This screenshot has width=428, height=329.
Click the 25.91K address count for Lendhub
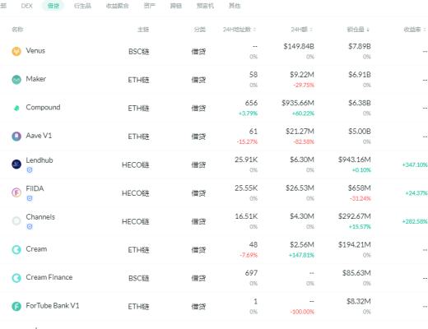point(246,160)
